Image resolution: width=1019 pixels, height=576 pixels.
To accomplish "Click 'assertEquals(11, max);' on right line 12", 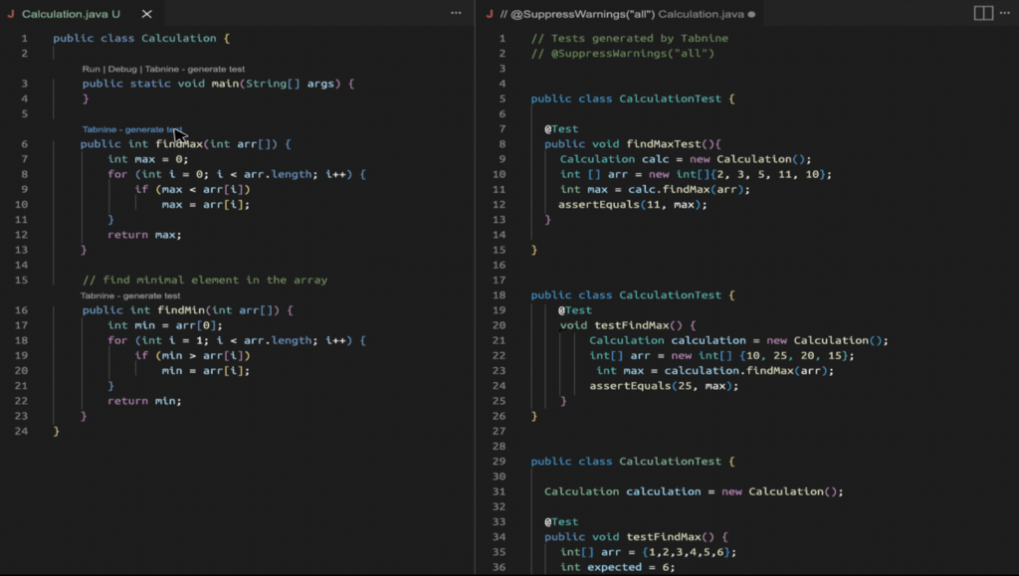I will pos(632,205).
